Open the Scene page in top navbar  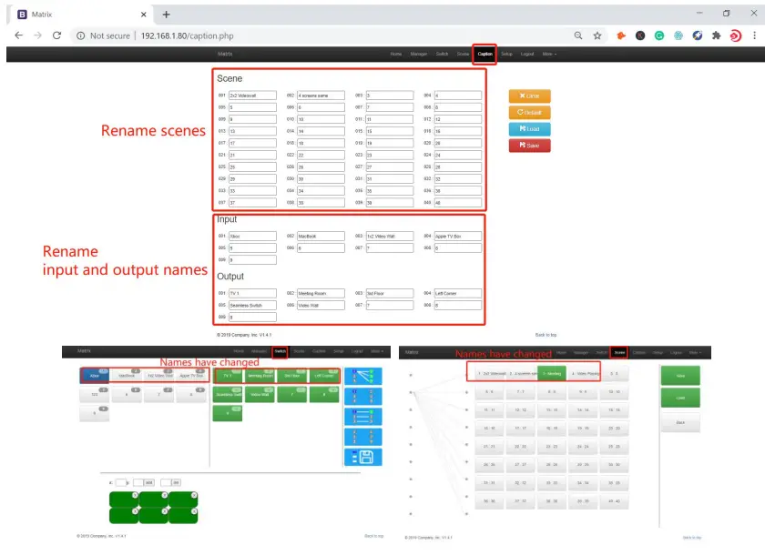click(x=463, y=54)
